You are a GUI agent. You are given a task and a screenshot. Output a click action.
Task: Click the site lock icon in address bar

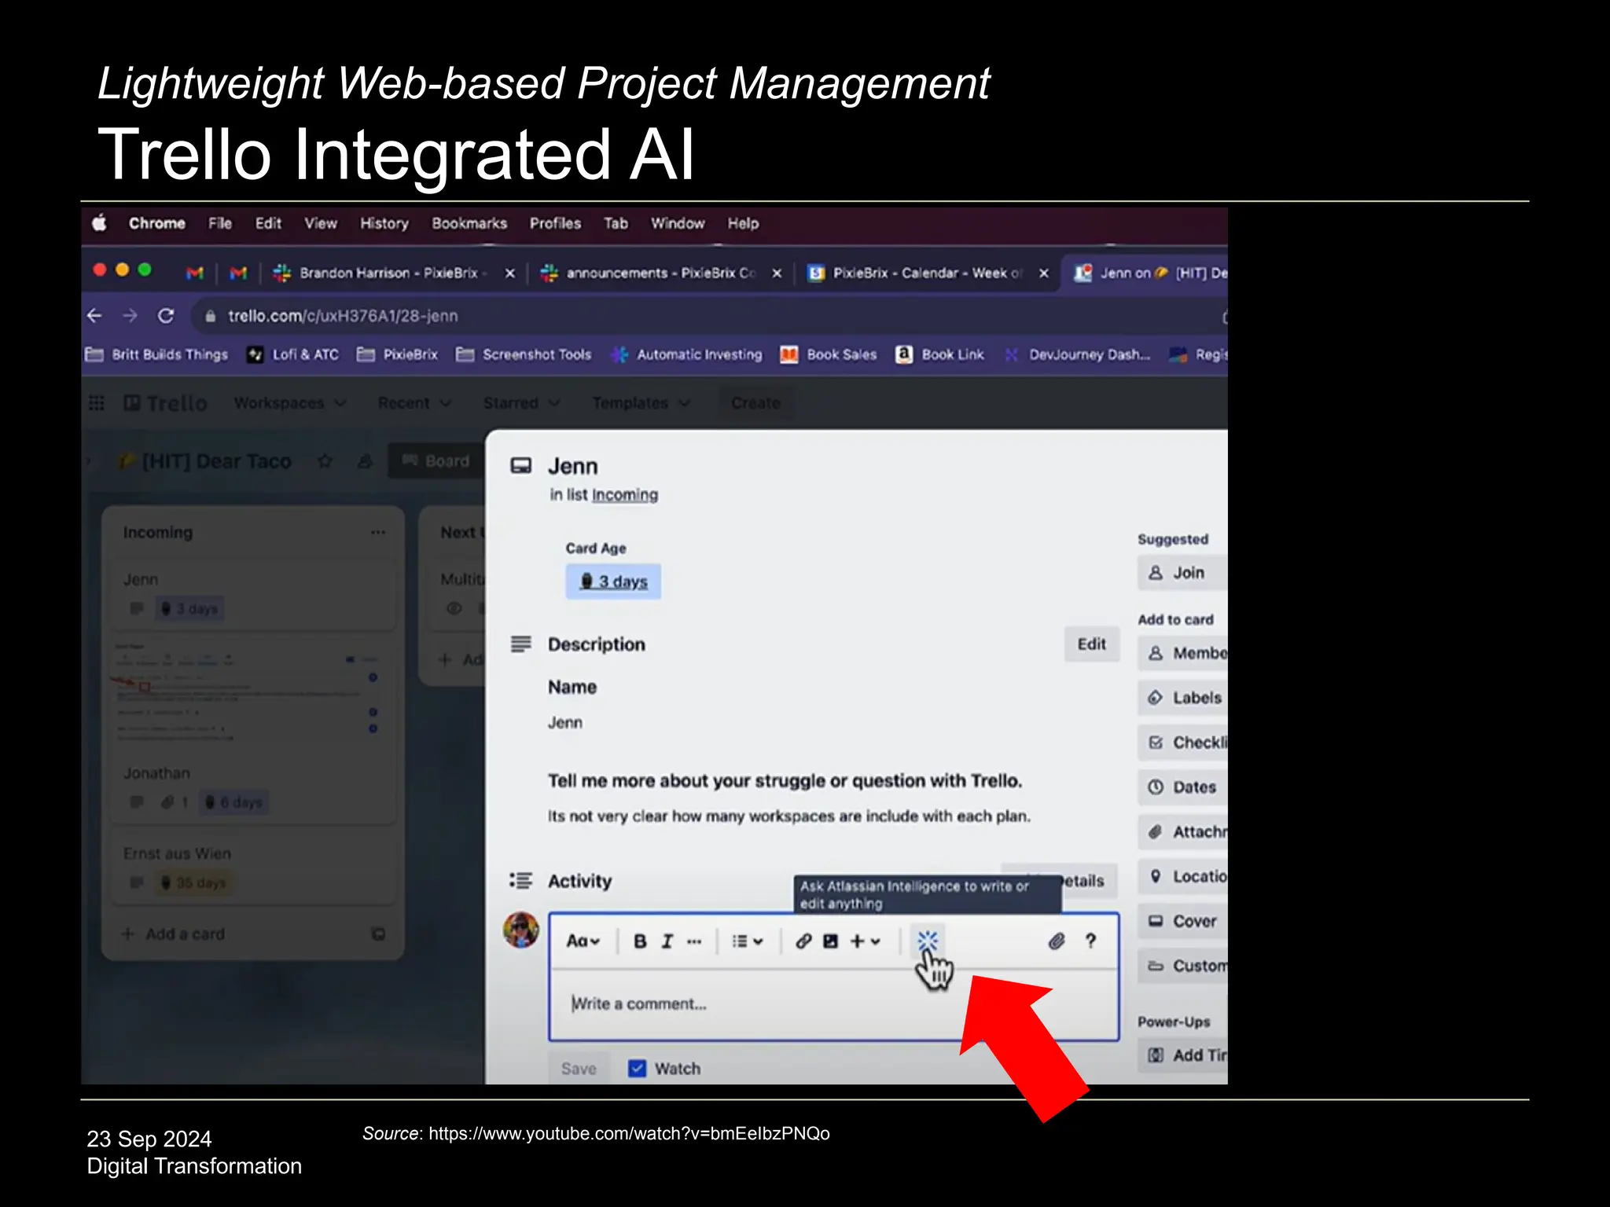(210, 316)
